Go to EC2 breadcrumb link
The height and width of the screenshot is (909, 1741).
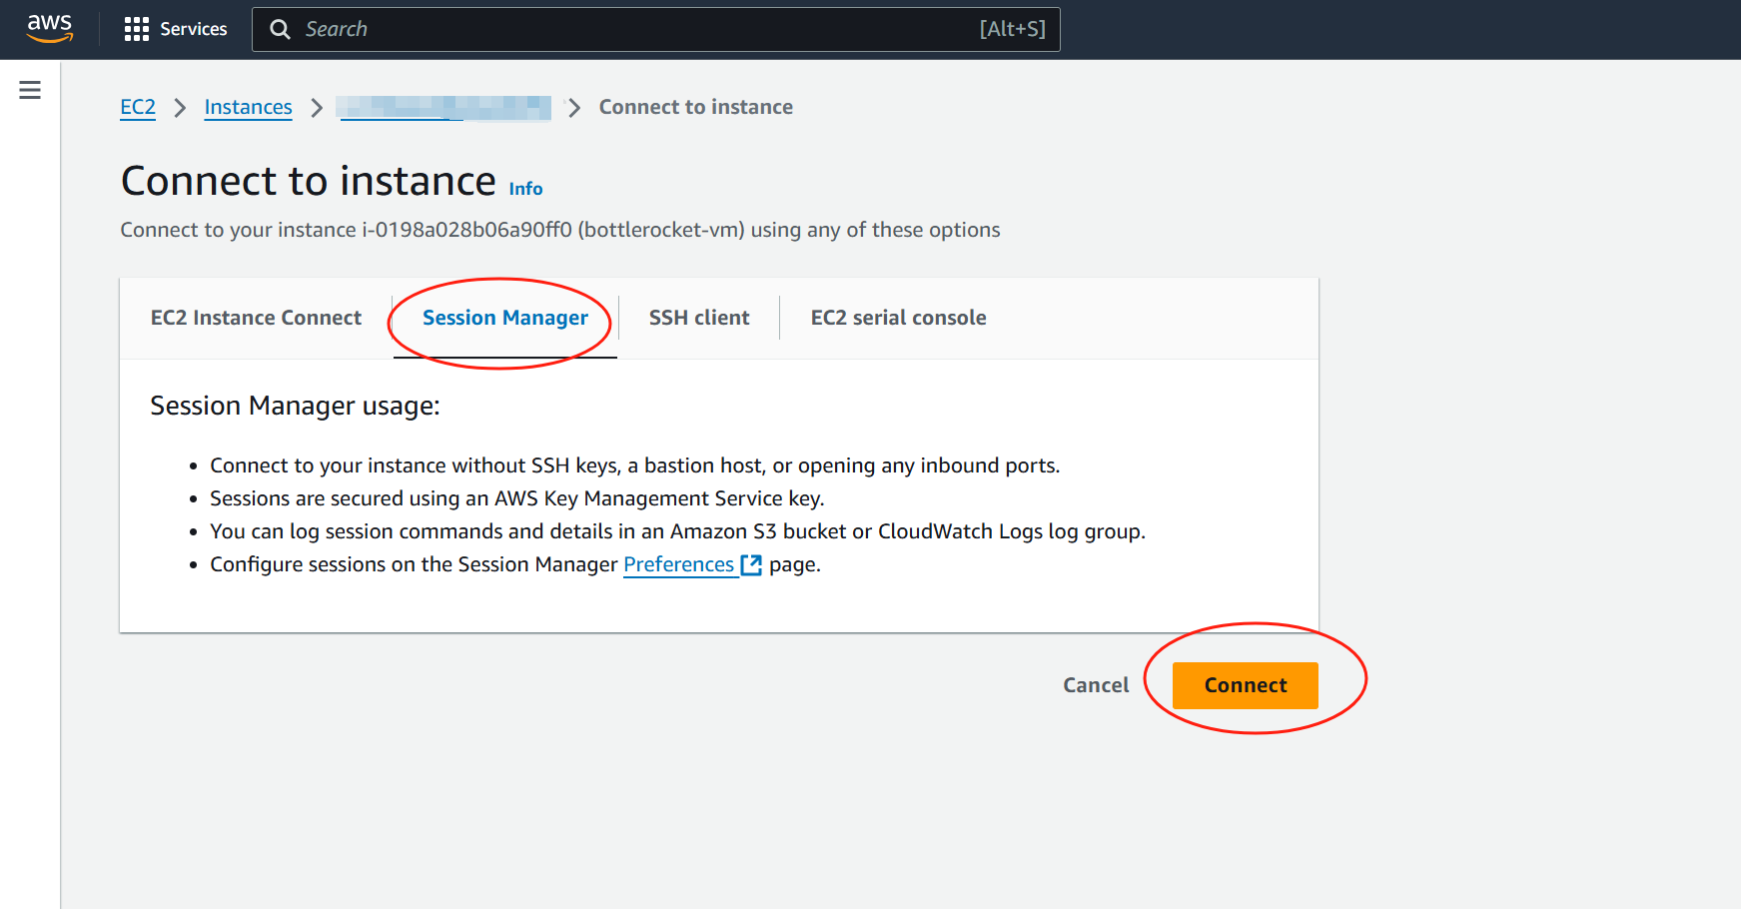(x=138, y=107)
